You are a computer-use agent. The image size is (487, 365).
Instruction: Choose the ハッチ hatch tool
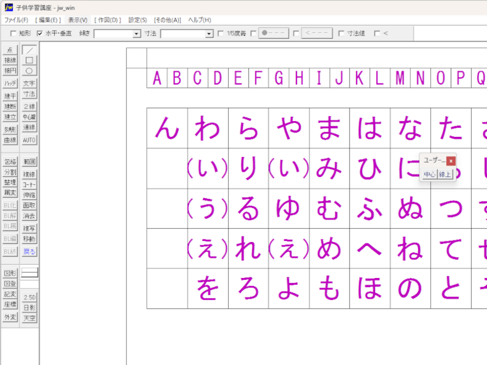point(10,83)
